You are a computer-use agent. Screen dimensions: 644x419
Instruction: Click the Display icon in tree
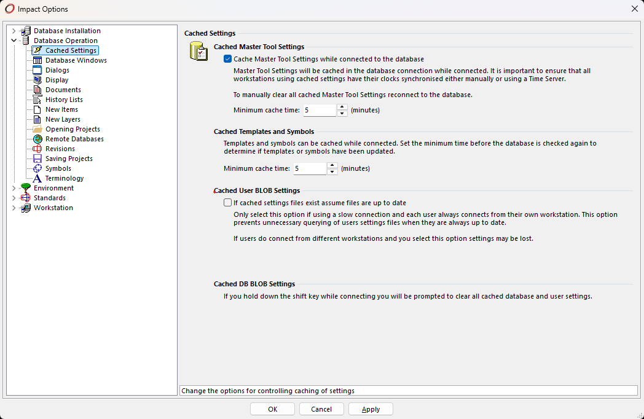pyautogui.click(x=37, y=80)
